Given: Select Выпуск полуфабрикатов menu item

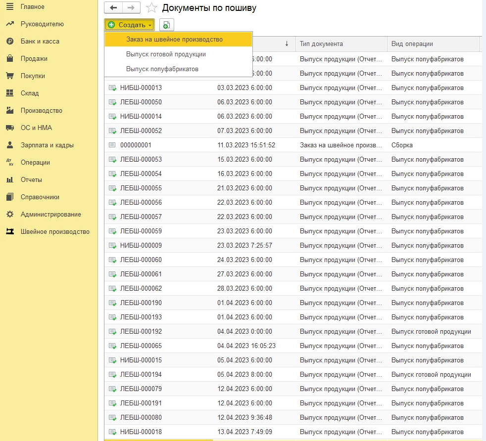Looking at the screenshot, I should (x=178, y=69).
